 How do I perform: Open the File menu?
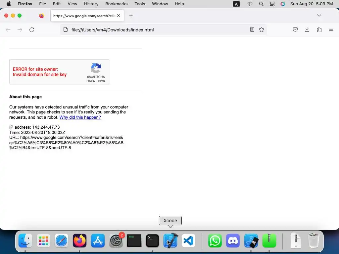43,4
